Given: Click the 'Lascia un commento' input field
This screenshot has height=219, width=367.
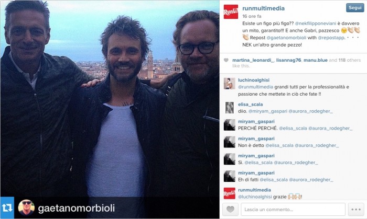Looking at the screenshot, I should pyautogui.click(x=293, y=209).
